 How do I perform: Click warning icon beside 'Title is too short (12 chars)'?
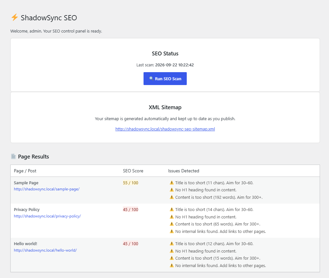[172, 244]
